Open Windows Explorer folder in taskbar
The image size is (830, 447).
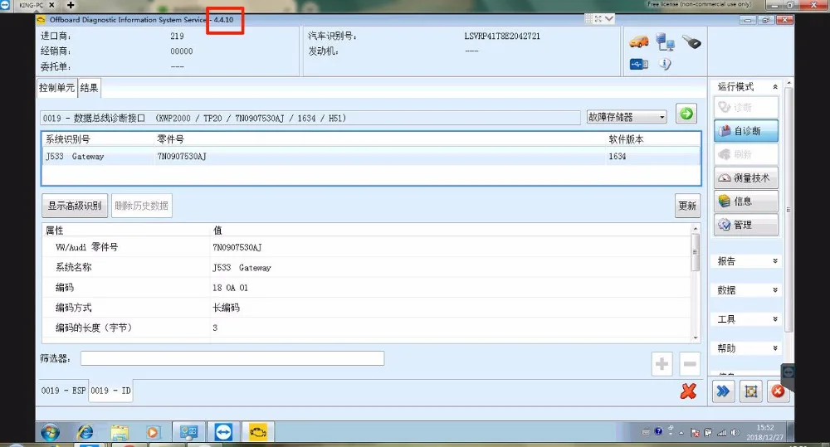pos(120,433)
